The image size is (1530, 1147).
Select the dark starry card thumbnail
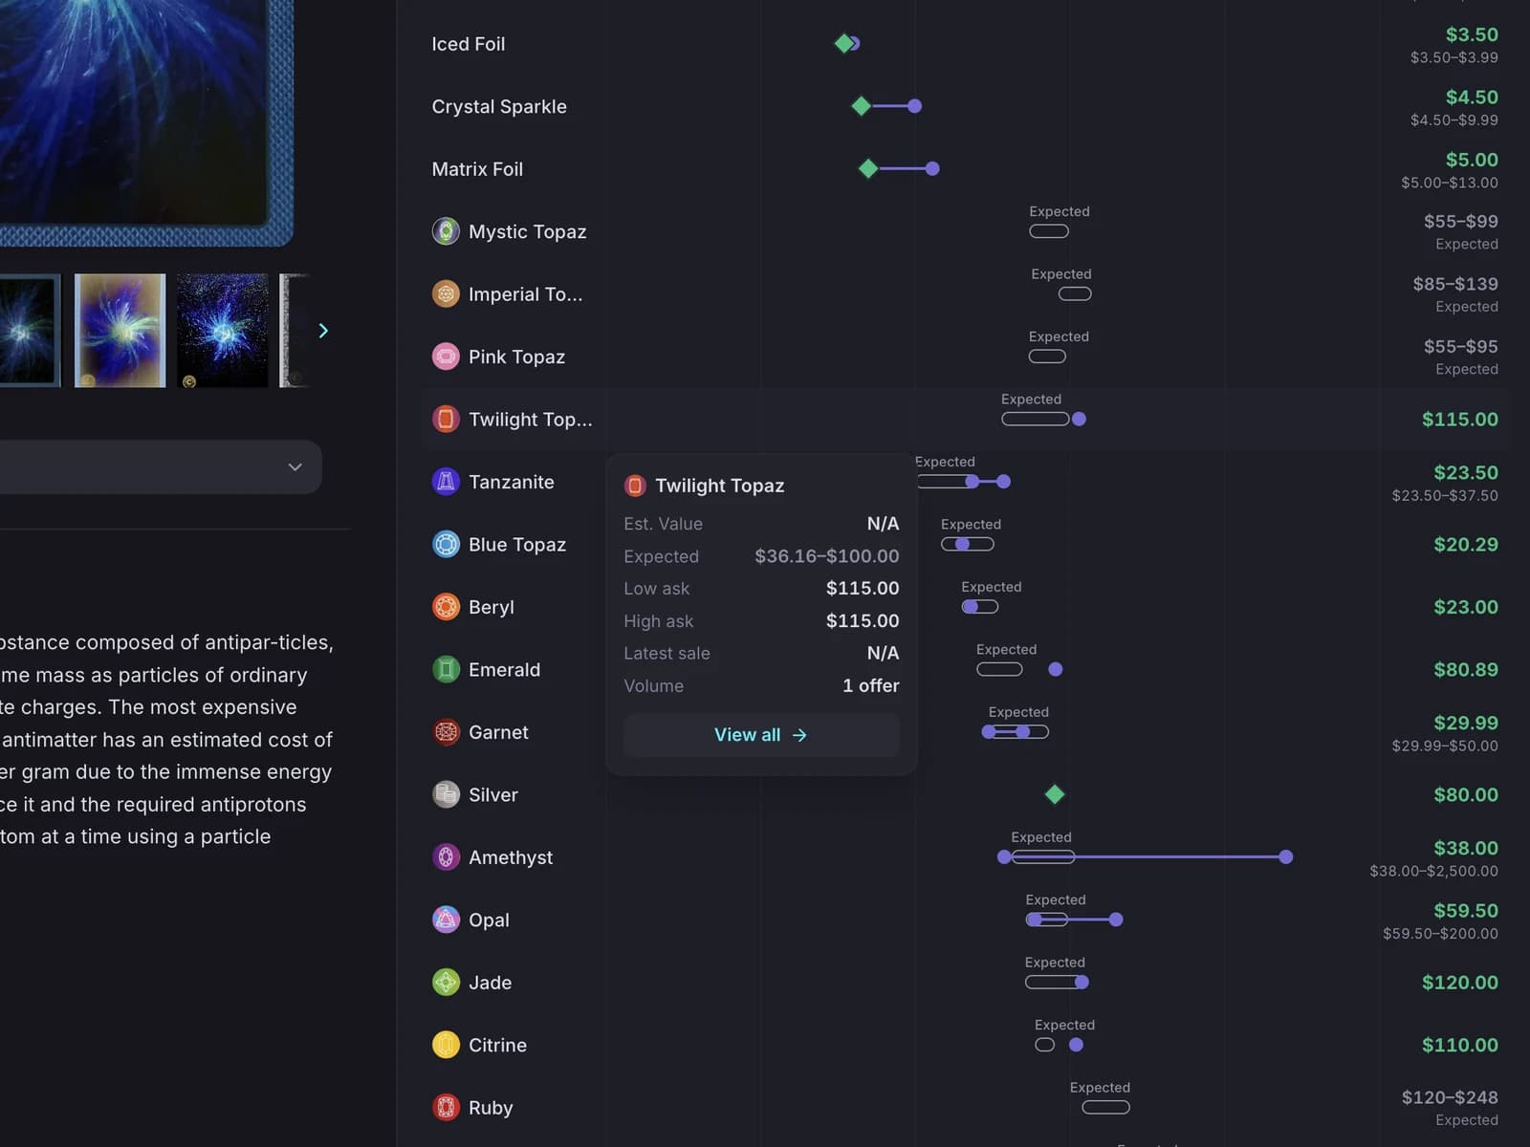click(x=222, y=331)
